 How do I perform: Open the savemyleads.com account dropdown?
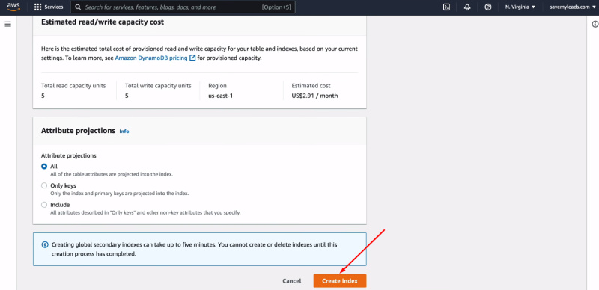(572, 7)
